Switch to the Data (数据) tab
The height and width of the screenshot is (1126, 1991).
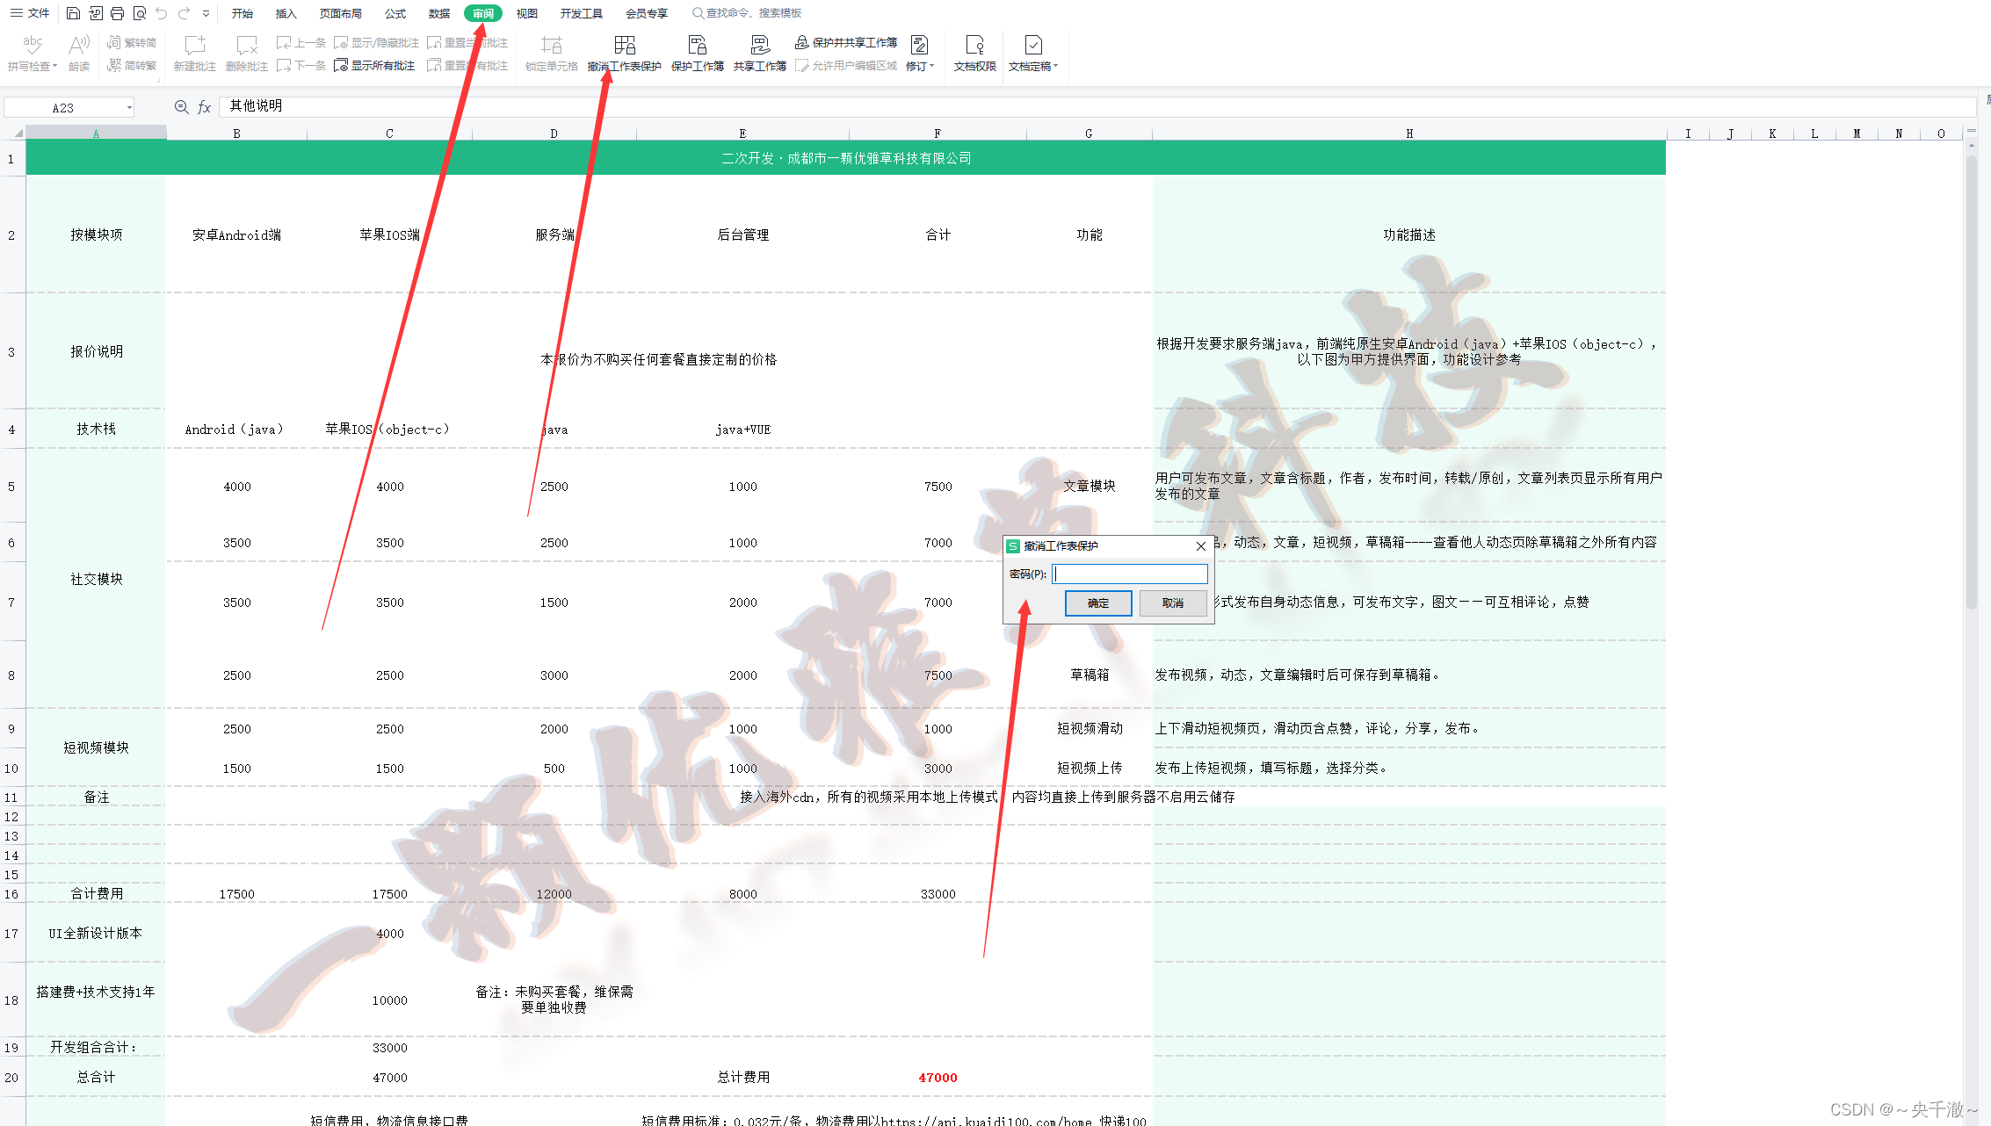coord(439,13)
